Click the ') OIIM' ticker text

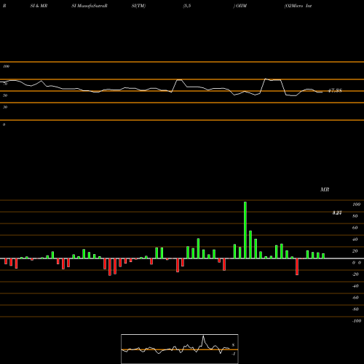[x=240, y=6]
